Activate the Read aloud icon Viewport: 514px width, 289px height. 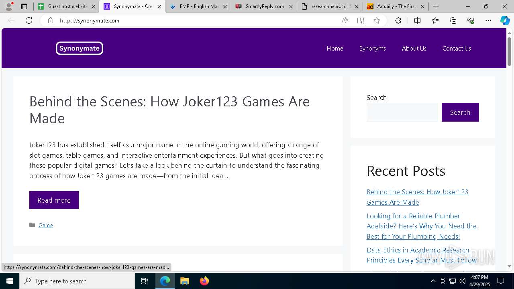(345, 20)
